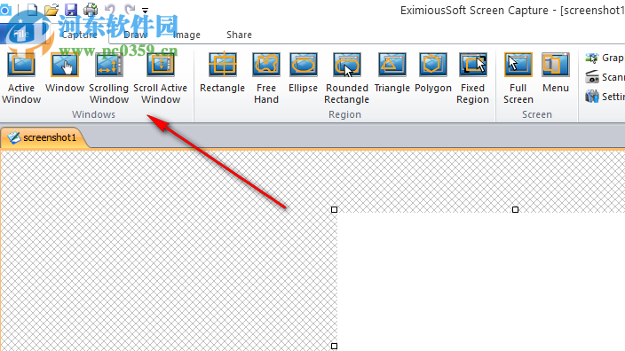Choose the Fixed Region capture
Screen dimensions: 625x351
[472, 79]
